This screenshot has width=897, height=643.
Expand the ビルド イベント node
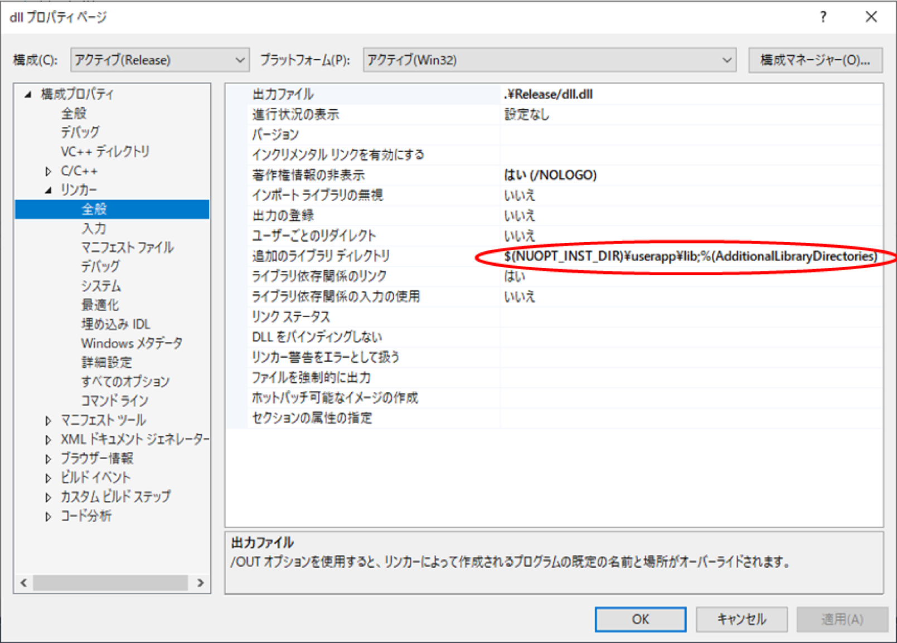pos(49,478)
